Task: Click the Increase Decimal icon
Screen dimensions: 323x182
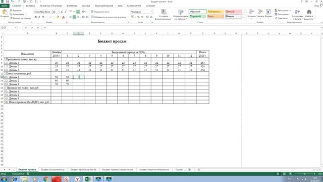Action: click(147, 17)
